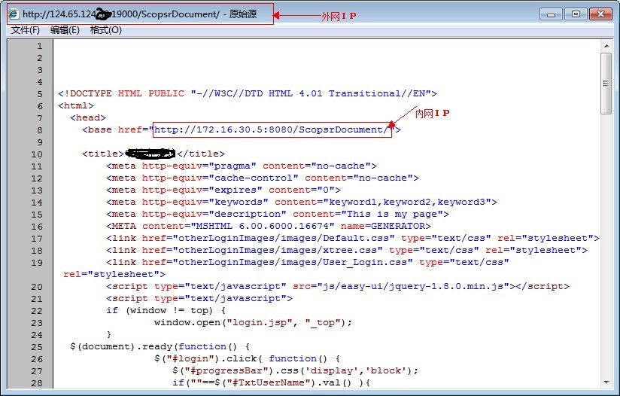Click the IE page icon in title bar
The height and width of the screenshot is (396, 620).
point(14,14)
